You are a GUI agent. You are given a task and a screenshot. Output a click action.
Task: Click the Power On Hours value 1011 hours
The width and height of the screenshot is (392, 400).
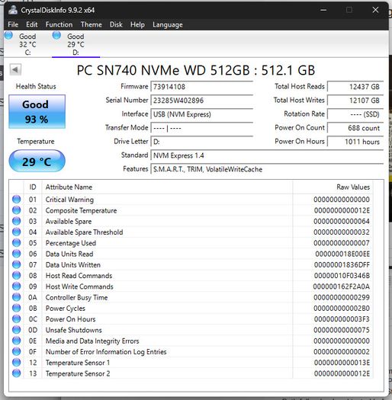pyautogui.click(x=355, y=142)
